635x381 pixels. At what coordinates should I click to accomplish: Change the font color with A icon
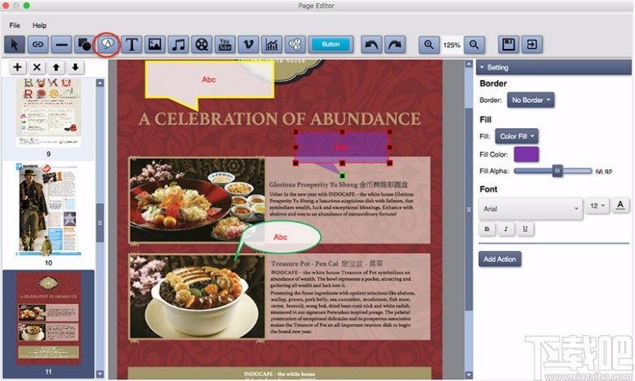click(x=620, y=206)
